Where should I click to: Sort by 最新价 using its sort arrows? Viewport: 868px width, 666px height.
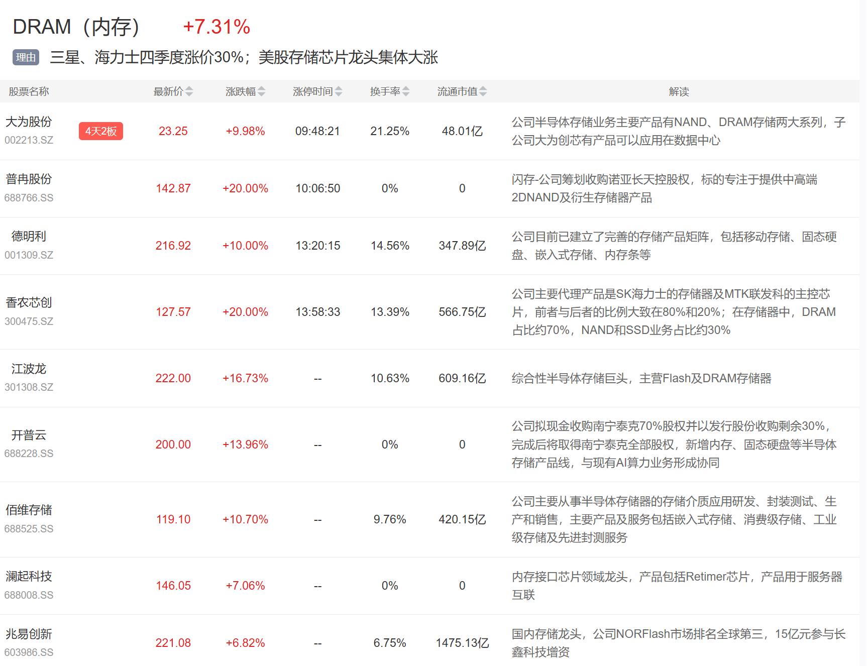point(189,91)
